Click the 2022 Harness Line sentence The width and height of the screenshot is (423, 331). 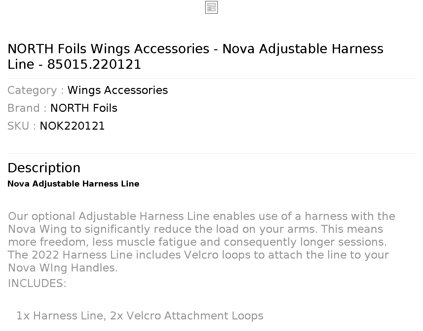(x=198, y=261)
